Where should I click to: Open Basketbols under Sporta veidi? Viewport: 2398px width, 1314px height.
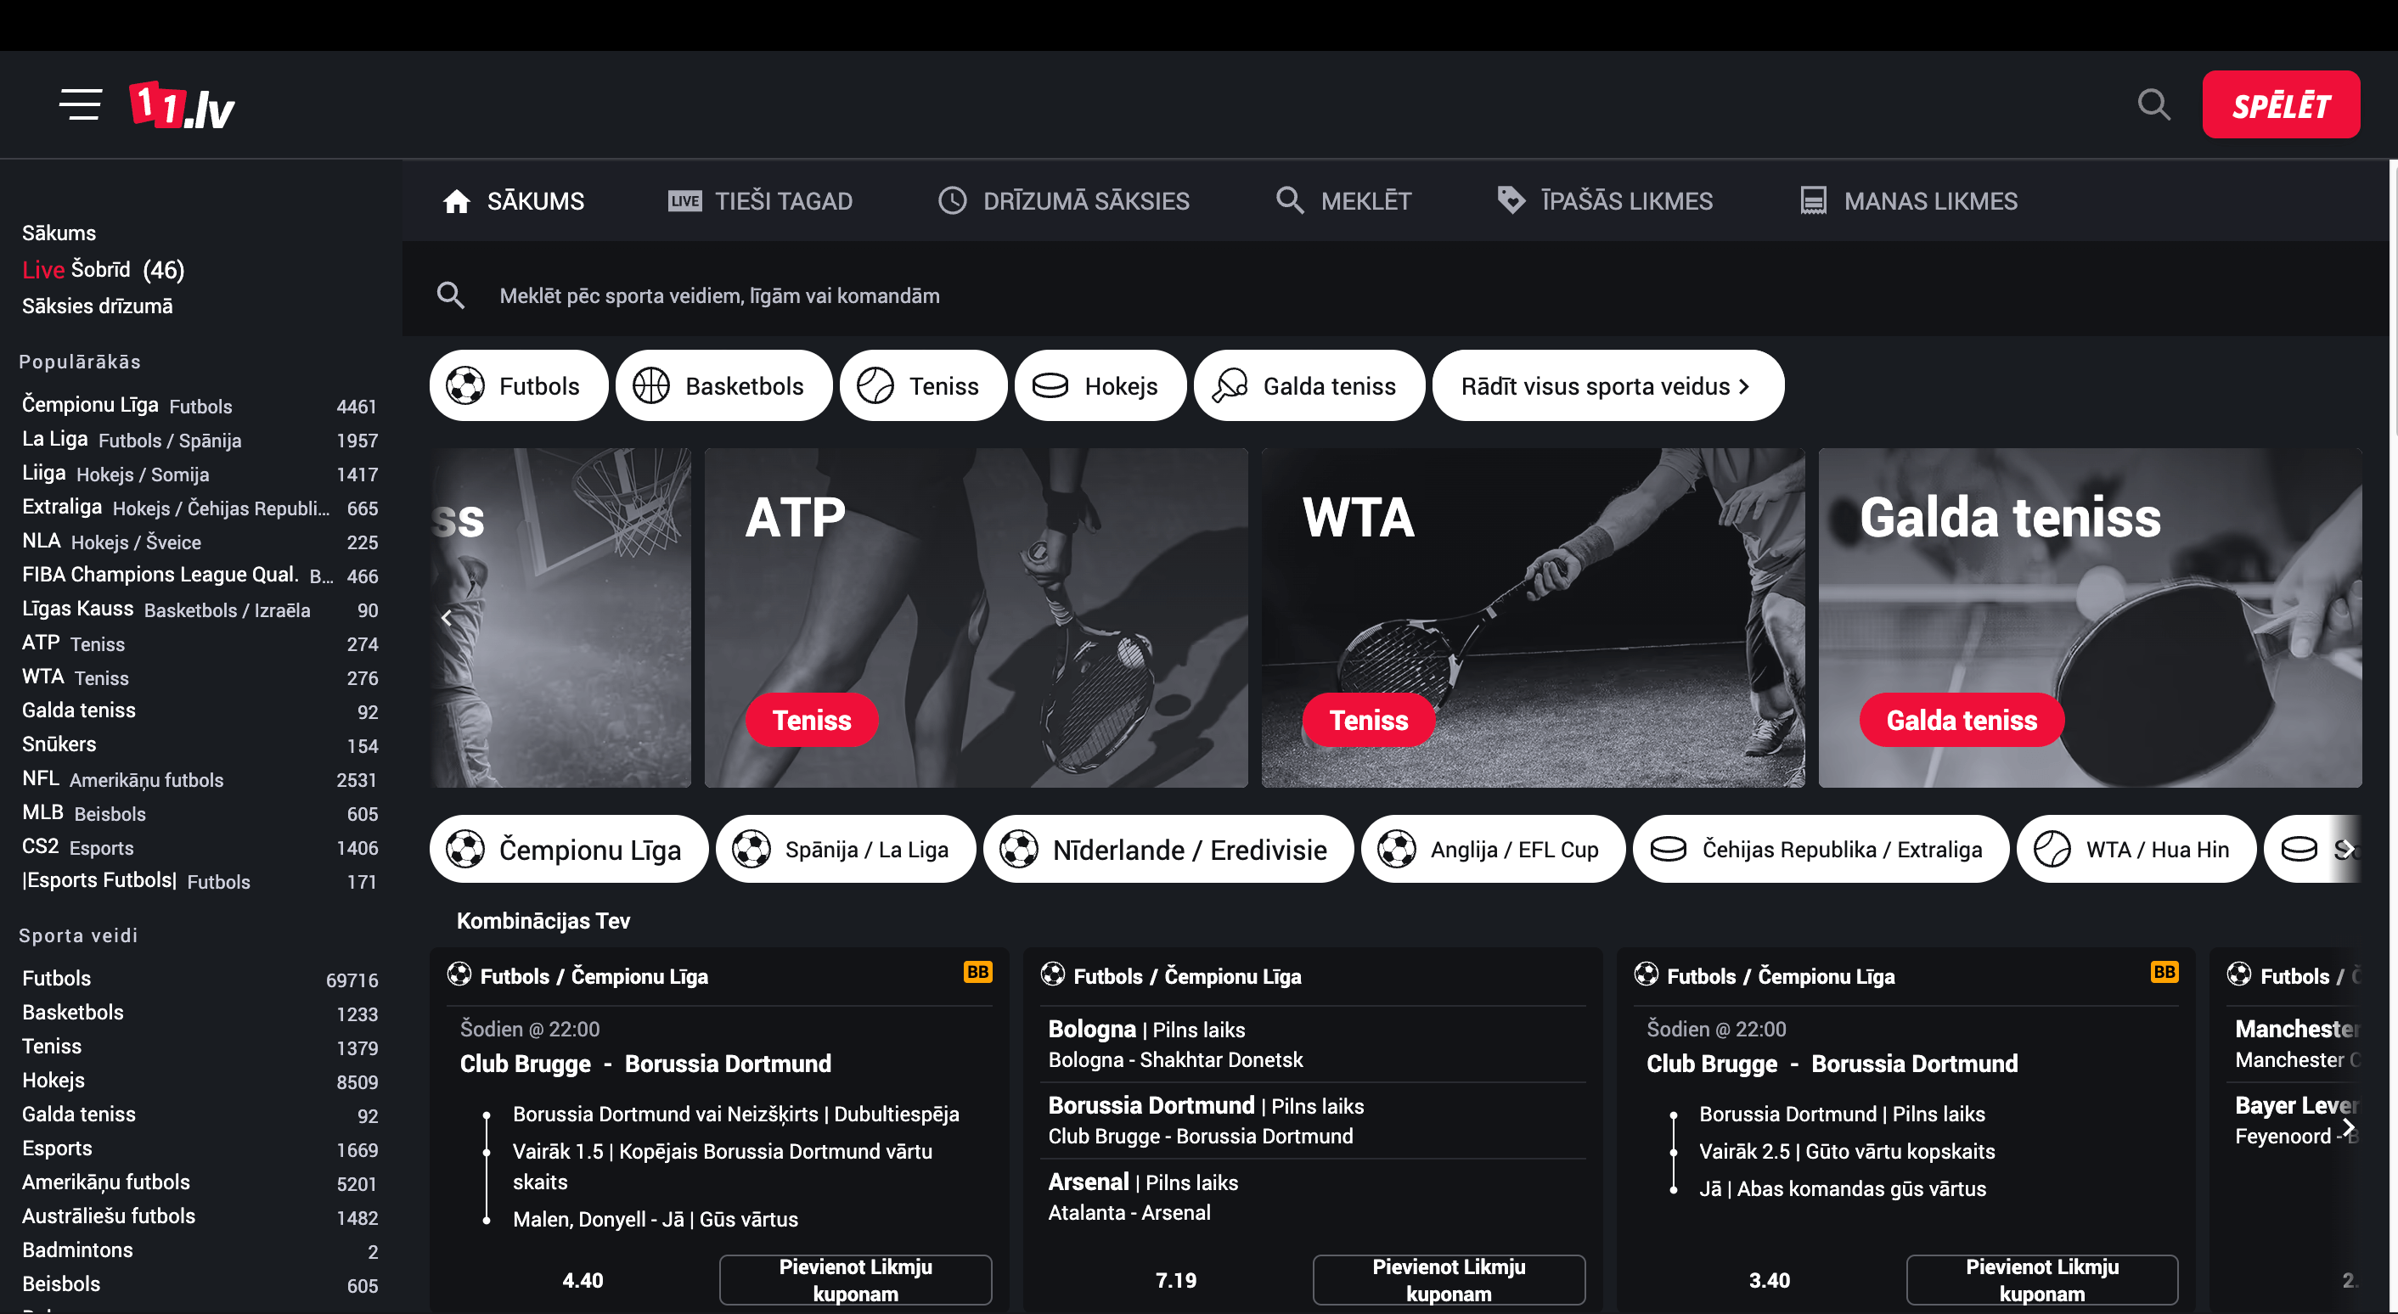[200, 1013]
